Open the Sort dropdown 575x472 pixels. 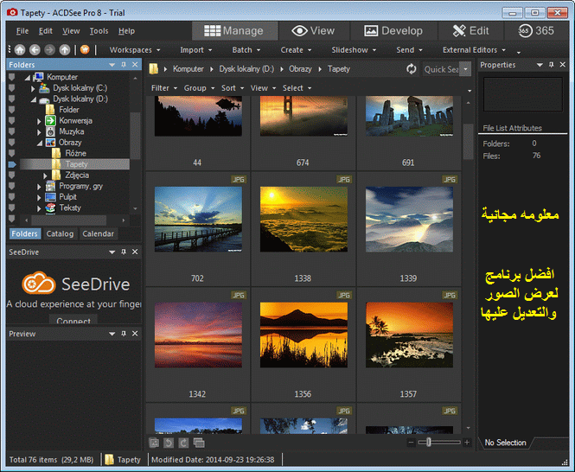233,88
